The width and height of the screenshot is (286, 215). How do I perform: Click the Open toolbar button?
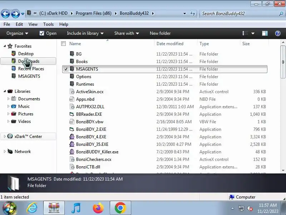click(48, 33)
